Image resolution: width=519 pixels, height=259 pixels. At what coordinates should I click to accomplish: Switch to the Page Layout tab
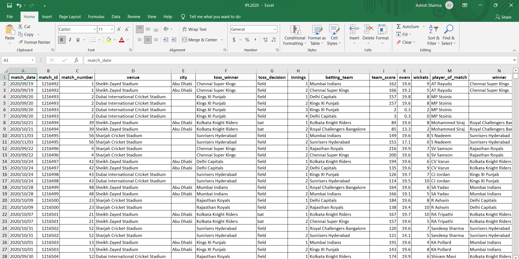click(x=70, y=17)
